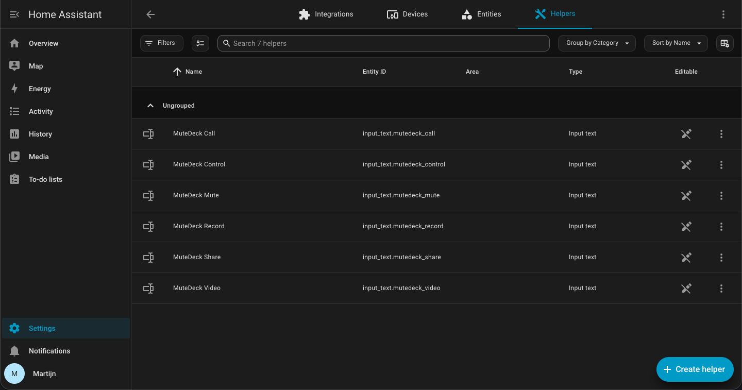Collapse the sidebar with the menu icon
The height and width of the screenshot is (390, 742).
pos(14,14)
